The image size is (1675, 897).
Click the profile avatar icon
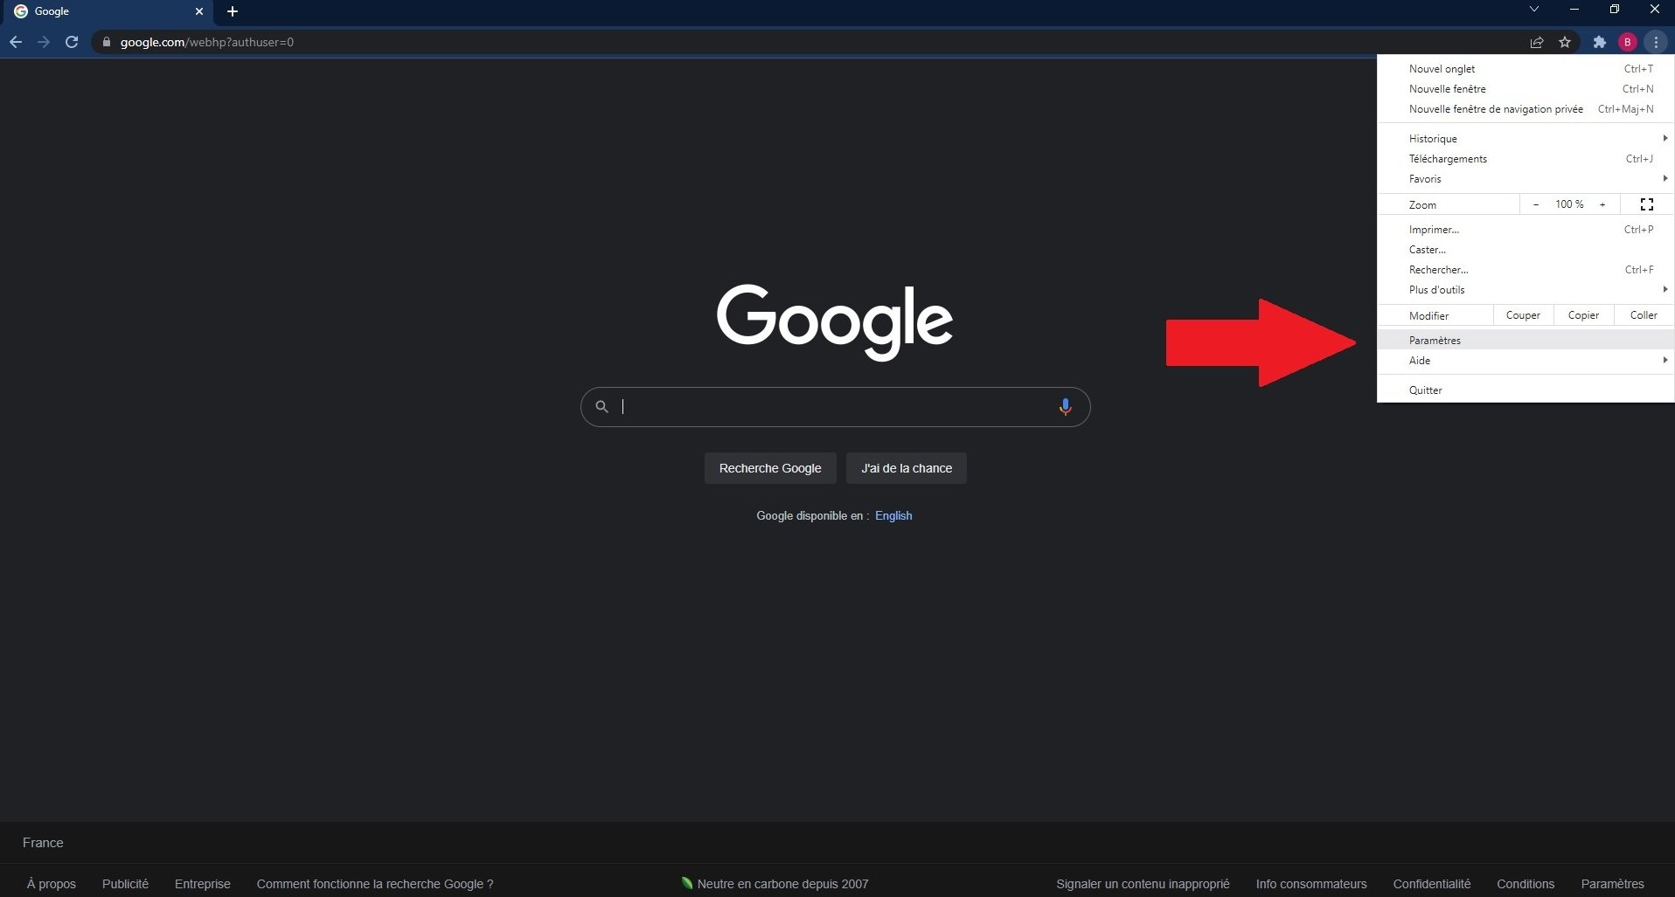click(x=1628, y=42)
